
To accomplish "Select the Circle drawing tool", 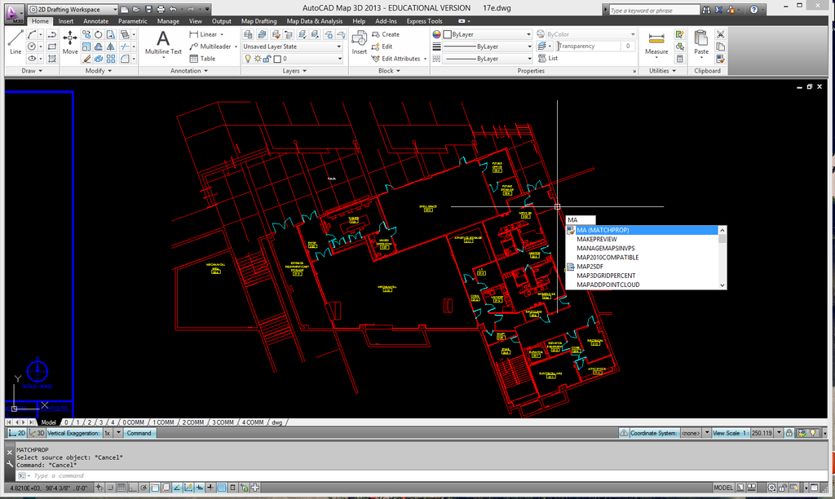I will tap(33, 46).
